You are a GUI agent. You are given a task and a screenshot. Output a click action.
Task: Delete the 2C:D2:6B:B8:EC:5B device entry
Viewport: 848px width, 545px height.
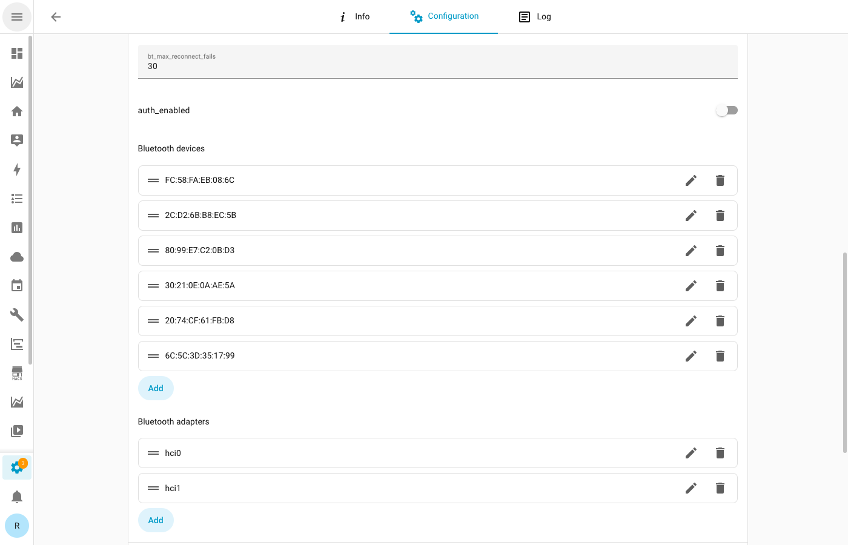tap(720, 216)
